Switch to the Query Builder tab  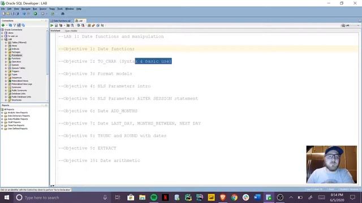71,30
